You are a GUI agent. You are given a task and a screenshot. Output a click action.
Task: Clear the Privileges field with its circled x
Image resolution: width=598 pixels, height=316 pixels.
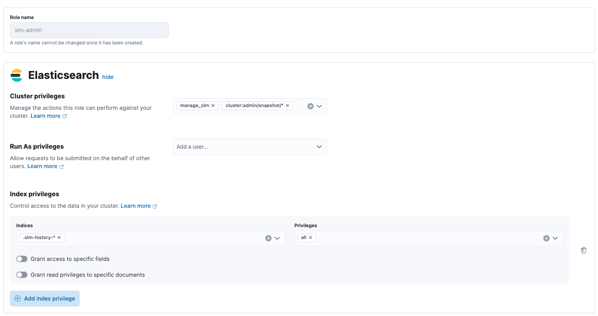pyautogui.click(x=546, y=238)
